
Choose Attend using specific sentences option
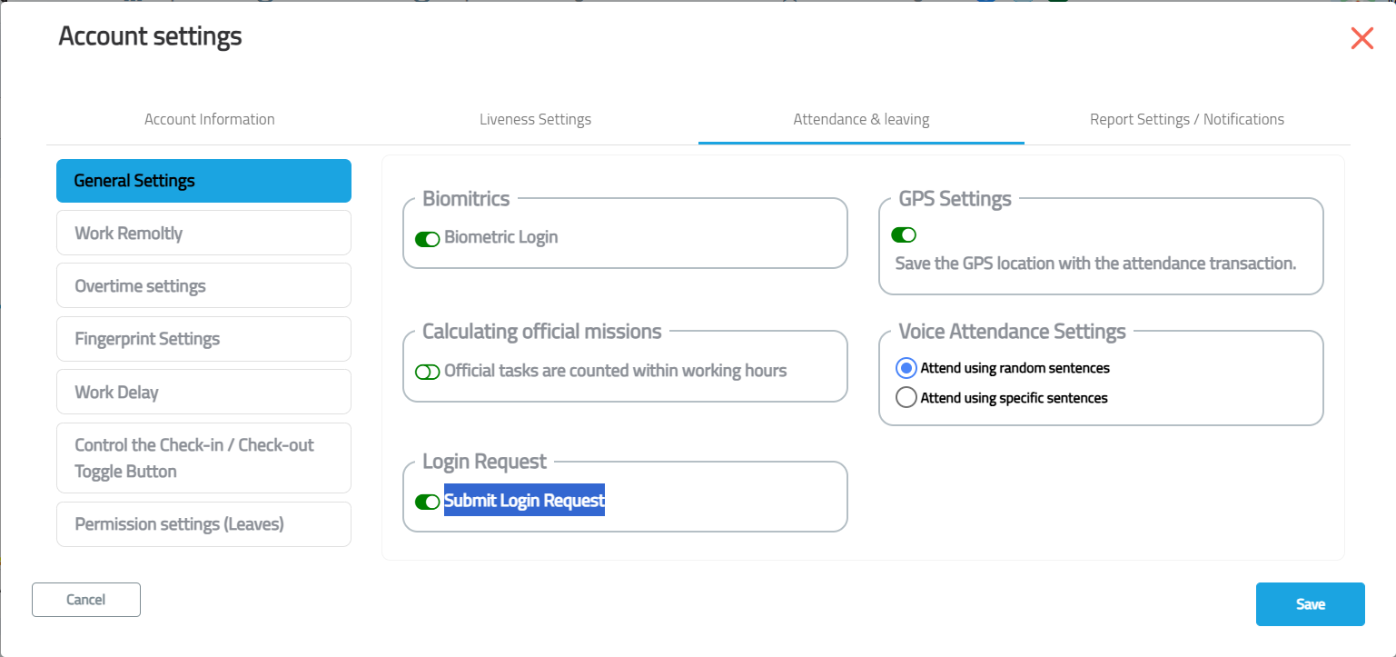click(906, 398)
